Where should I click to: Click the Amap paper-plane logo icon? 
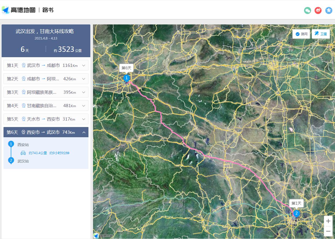click(x=6, y=10)
